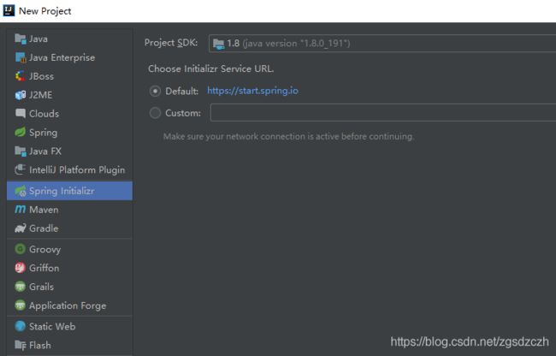Select the Default Initializr URL radio button
This screenshot has width=556, height=356.
tap(155, 91)
